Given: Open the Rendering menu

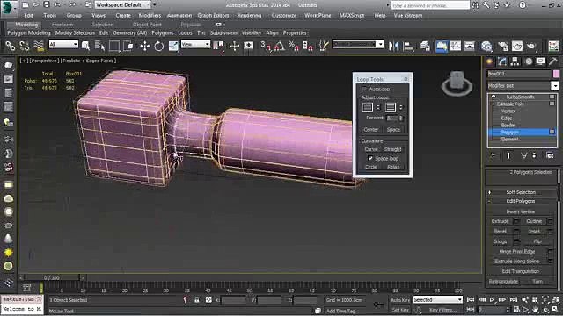Looking at the screenshot, I should pyautogui.click(x=249, y=16).
